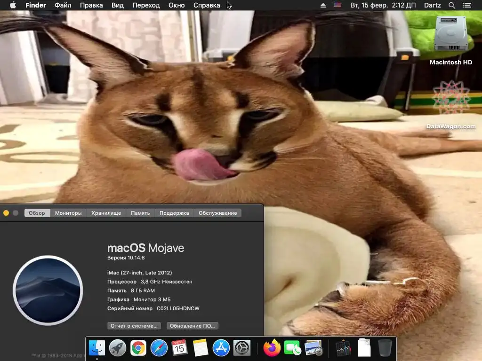The image size is (482, 361).
Task: Switch to the Мониторы tab
Action: pyautogui.click(x=68, y=213)
